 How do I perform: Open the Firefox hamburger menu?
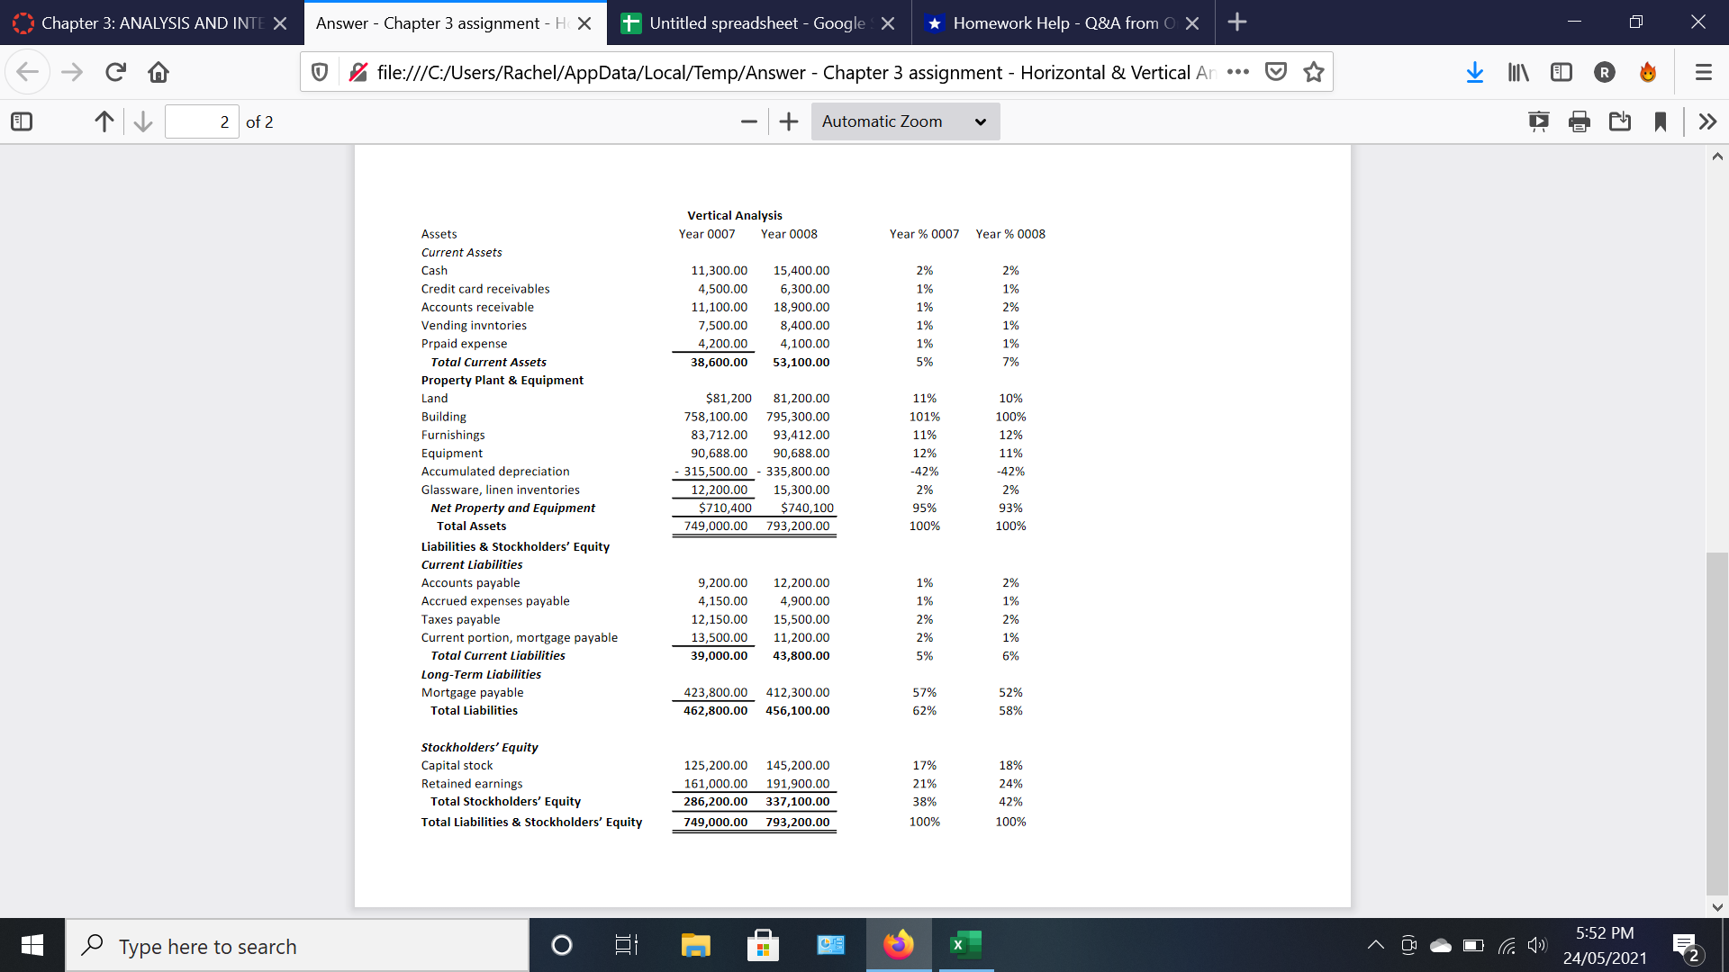[1703, 72]
